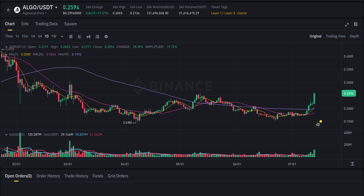
Task: Select the 4H timeframe
Action: 40,36
